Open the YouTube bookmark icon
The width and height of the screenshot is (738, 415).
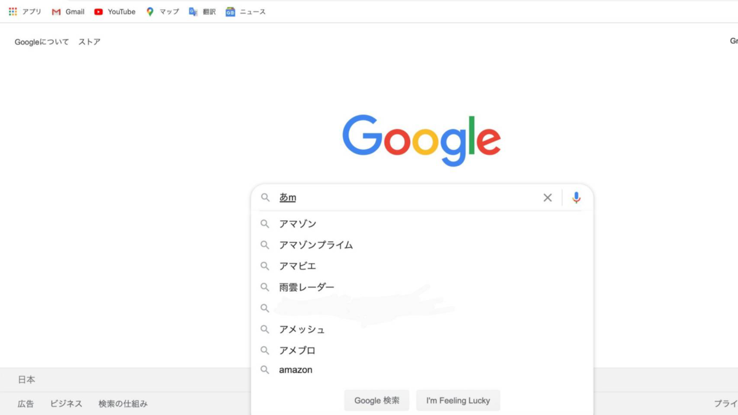click(98, 12)
